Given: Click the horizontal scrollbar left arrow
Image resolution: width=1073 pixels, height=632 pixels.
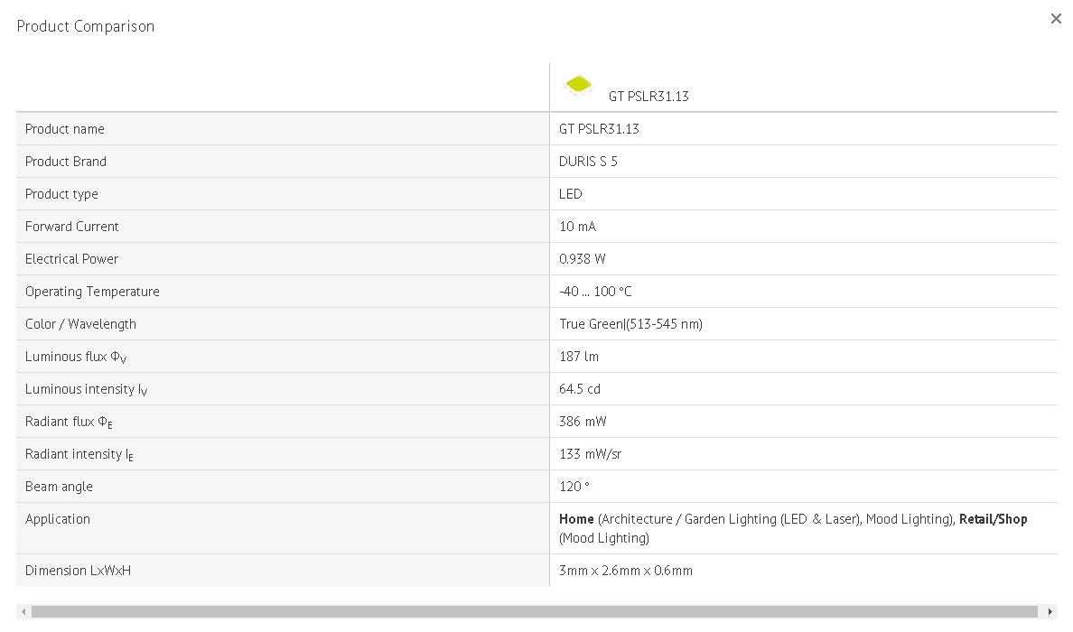Looking at the screenshot, I should pyautogui.click(x=24, y=611).
